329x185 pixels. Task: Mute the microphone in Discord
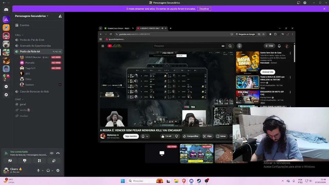[38, 170]
